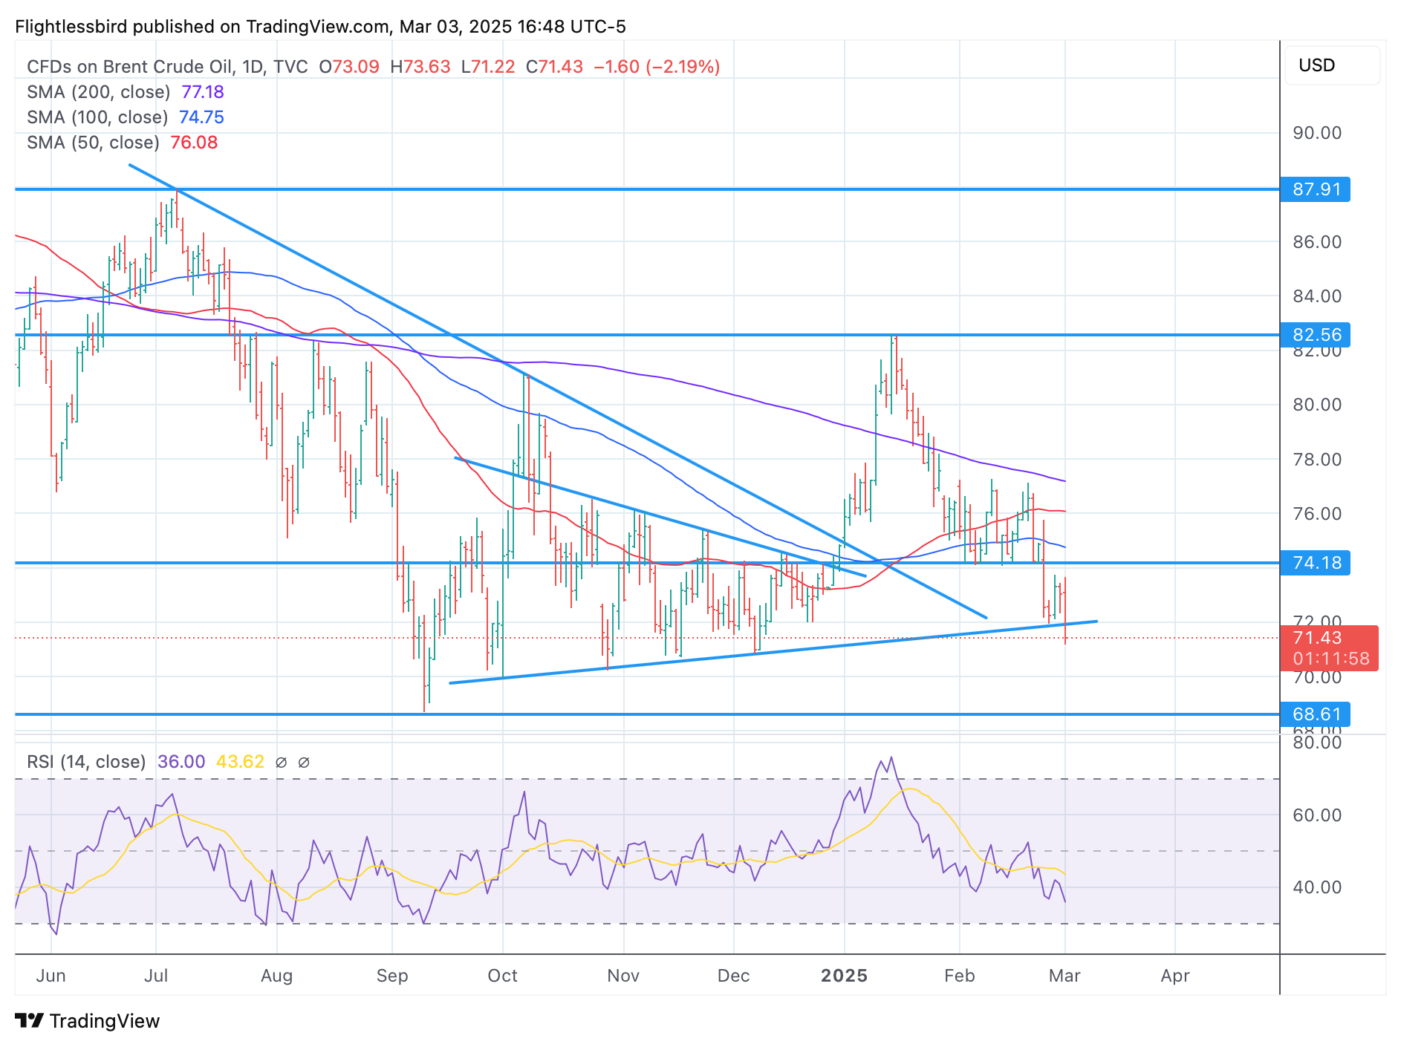Click the SMA (200, close) legend label
The height and width of the screenshot is (1047, 1401).
(99, 92)
